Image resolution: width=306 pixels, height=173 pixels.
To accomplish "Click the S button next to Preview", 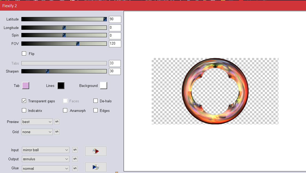I will tap(57, 122).
